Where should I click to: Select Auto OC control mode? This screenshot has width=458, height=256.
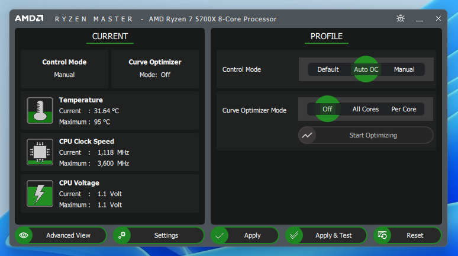366,69
